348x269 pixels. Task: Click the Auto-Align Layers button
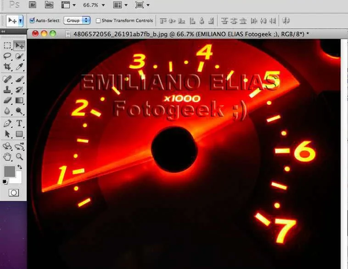pos(286,21)
